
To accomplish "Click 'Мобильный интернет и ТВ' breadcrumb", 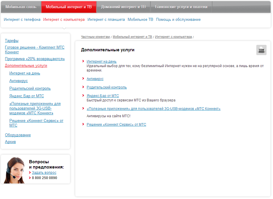I will coord(132,37).
